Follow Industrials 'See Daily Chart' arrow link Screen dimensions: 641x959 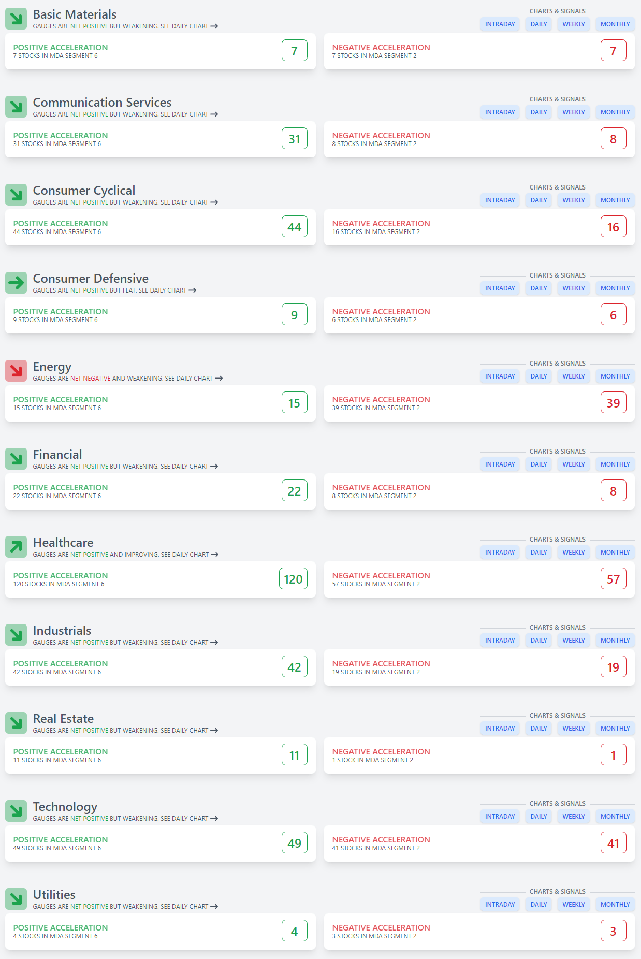click(214, 643)
